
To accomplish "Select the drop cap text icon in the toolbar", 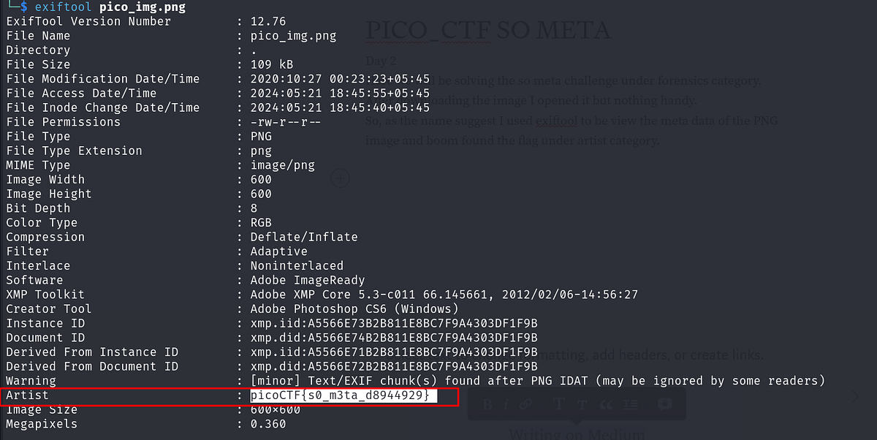I will (x=631, y=404).
